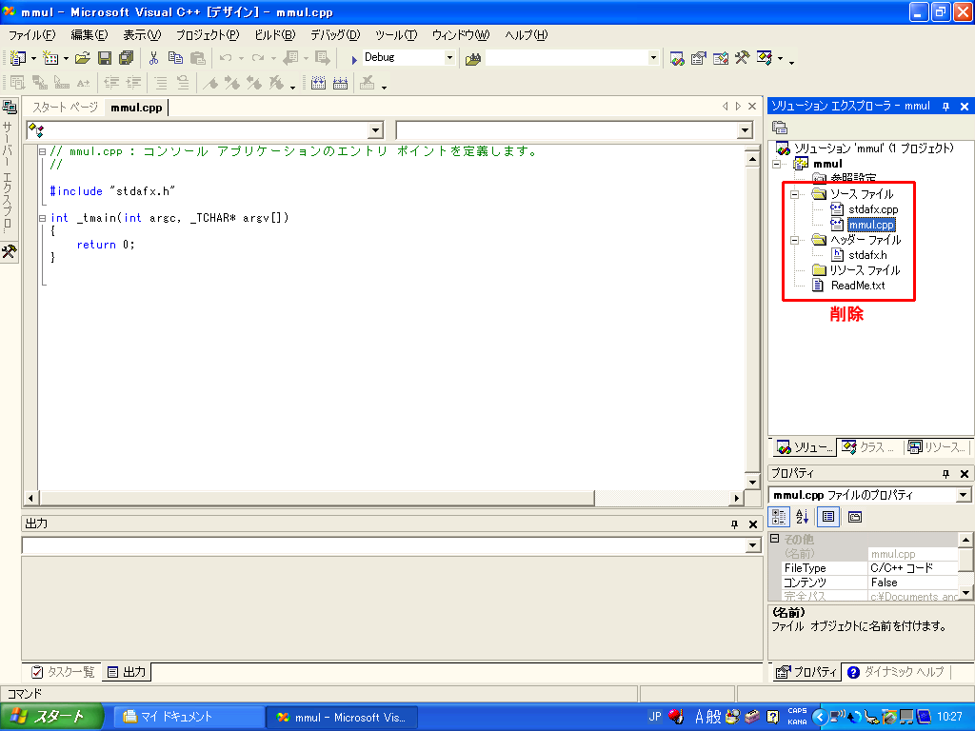Click the Previous Bookmark flag icon
Screen dimensions: 975x731
point(253,83)
